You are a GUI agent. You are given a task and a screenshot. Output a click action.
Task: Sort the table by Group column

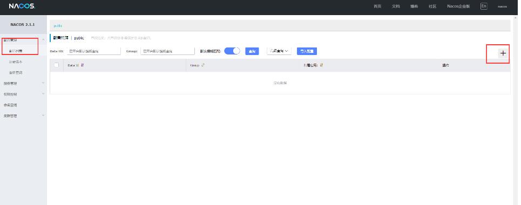click(202, 65)
